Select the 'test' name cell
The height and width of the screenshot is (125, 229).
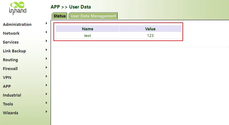88,36
